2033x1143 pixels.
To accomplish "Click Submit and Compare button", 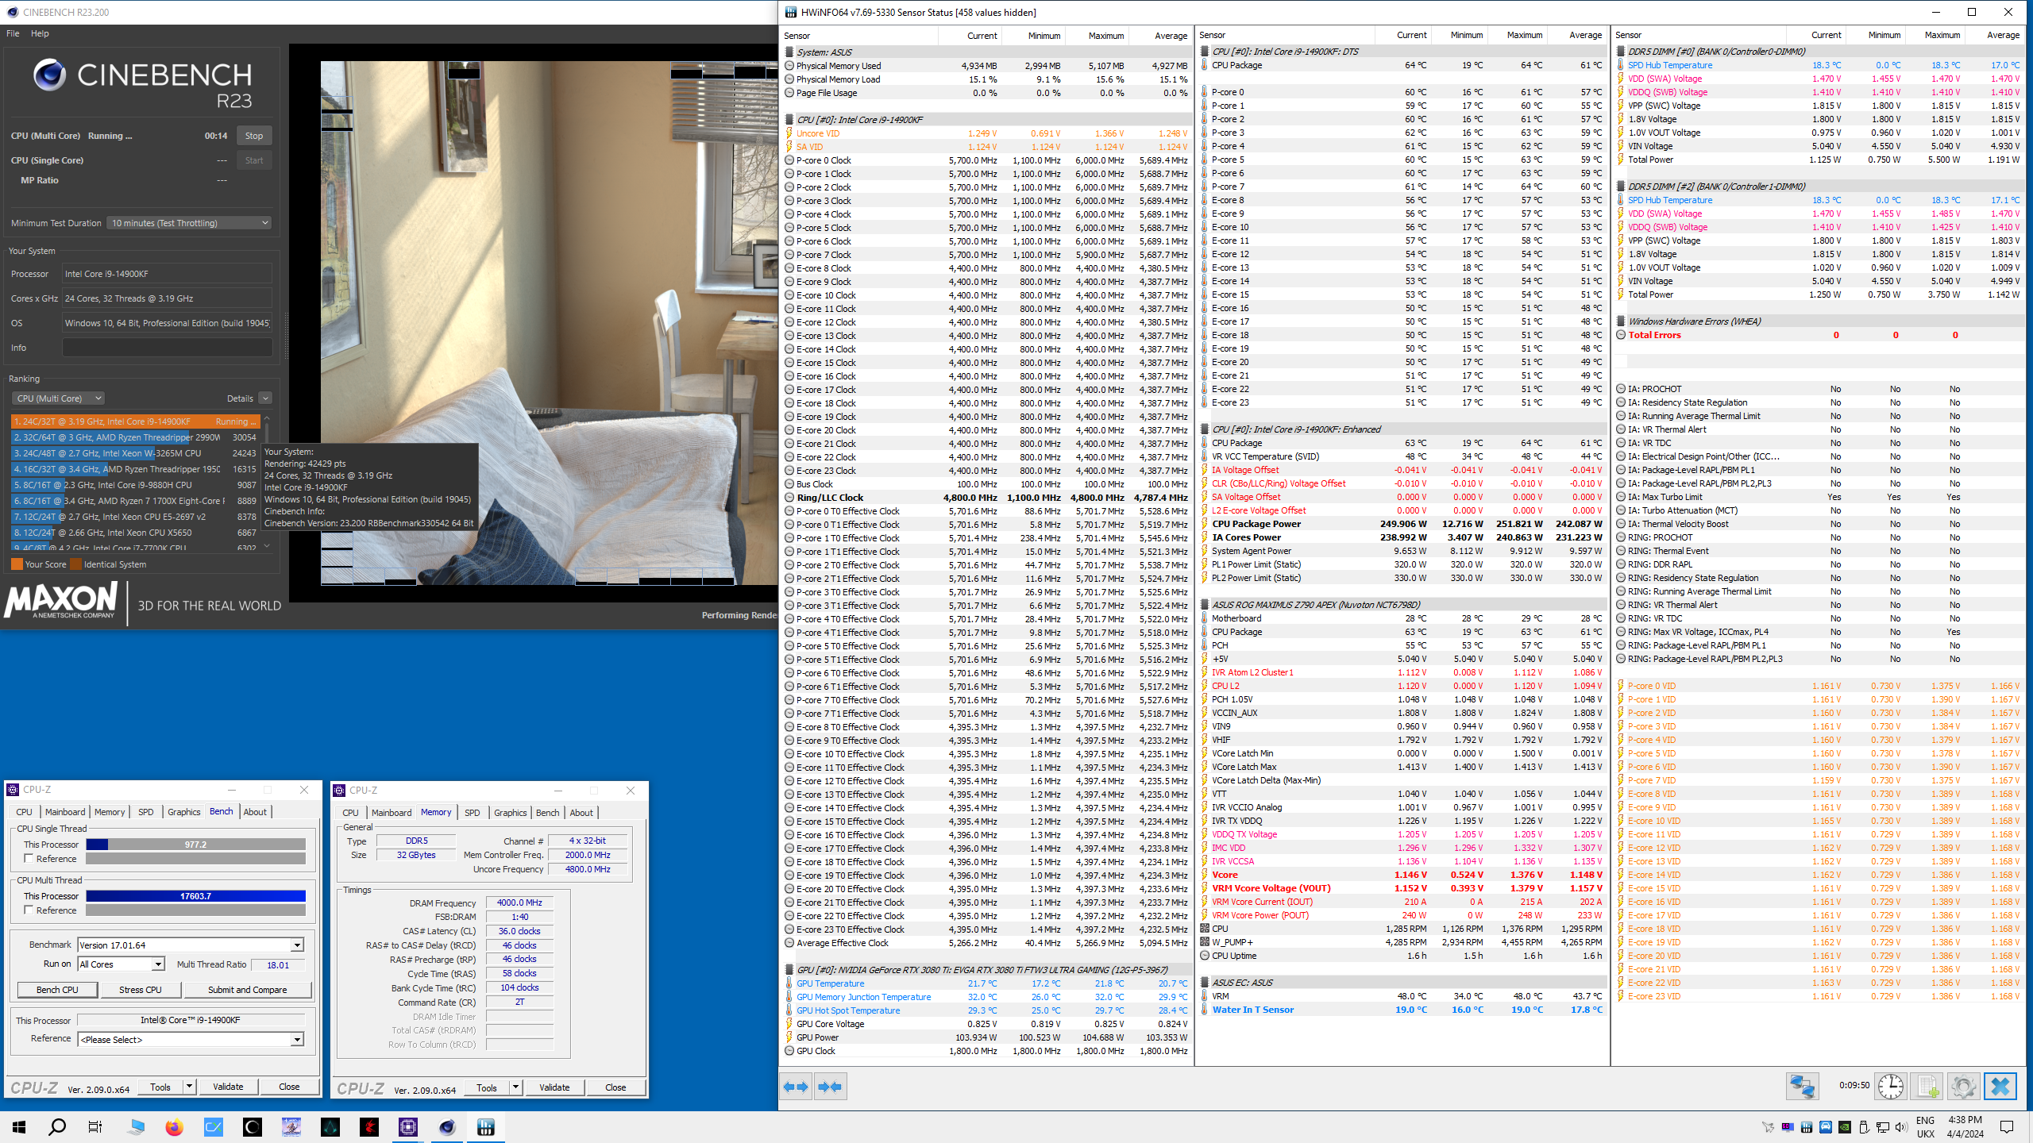I will click(x=248, y=990).
